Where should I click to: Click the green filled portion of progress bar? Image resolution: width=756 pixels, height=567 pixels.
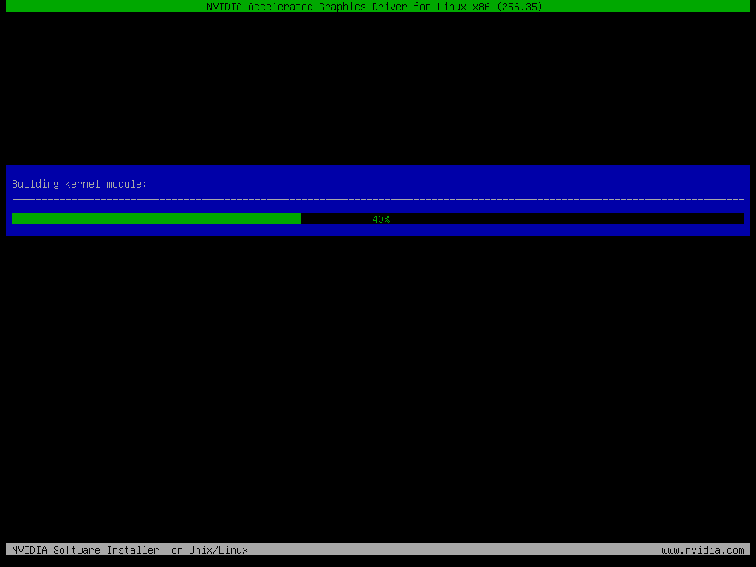(157, 219)
